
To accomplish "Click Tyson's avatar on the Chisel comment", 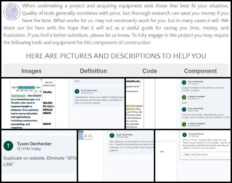I will 185,135.
